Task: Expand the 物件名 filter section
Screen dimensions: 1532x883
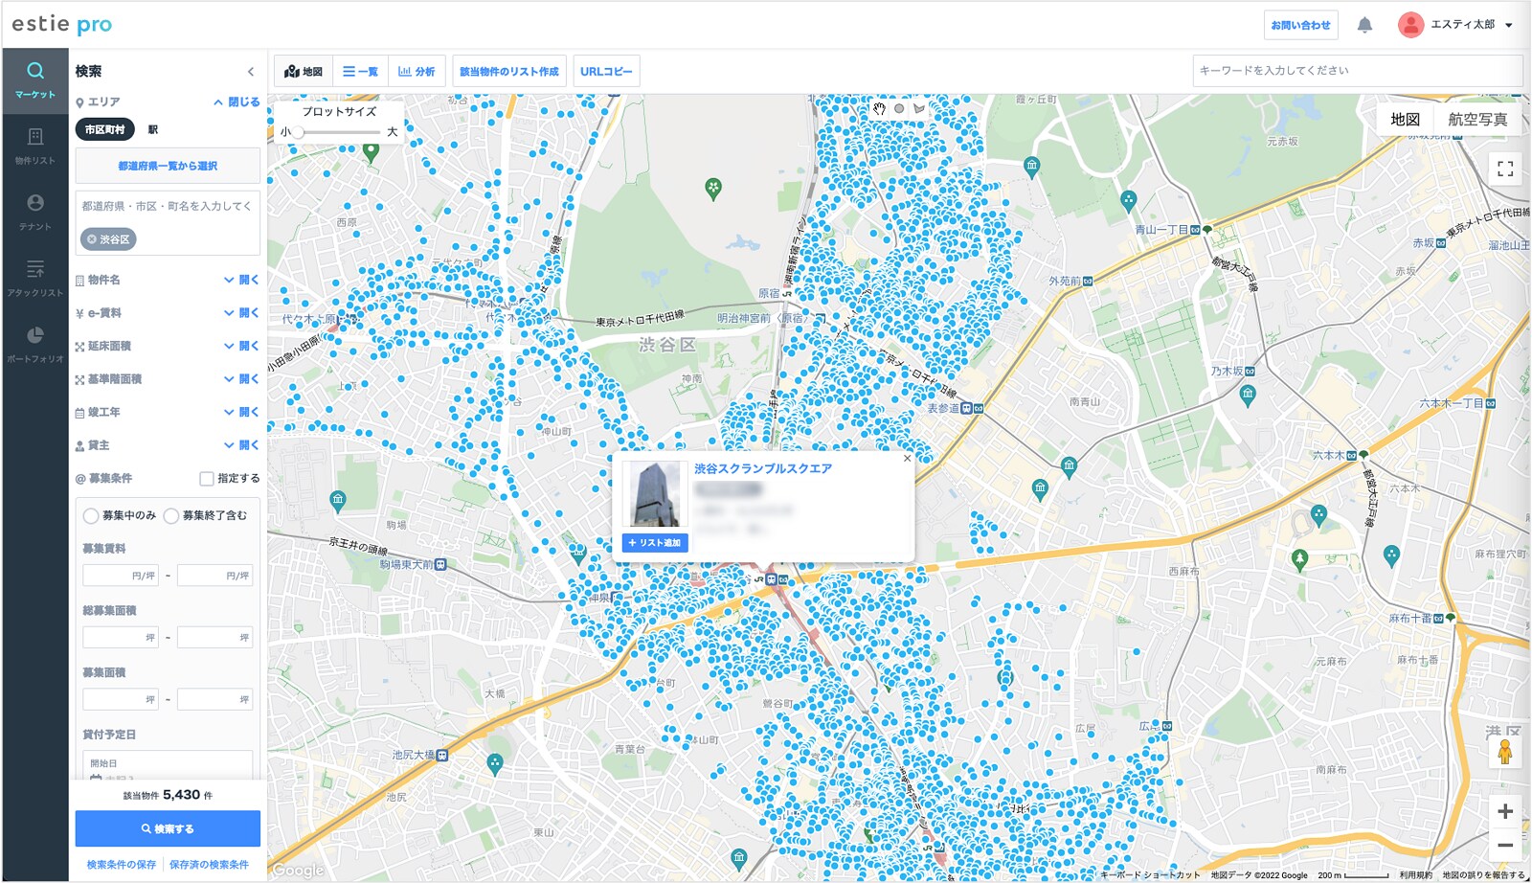Action: [x=241, y=281]
